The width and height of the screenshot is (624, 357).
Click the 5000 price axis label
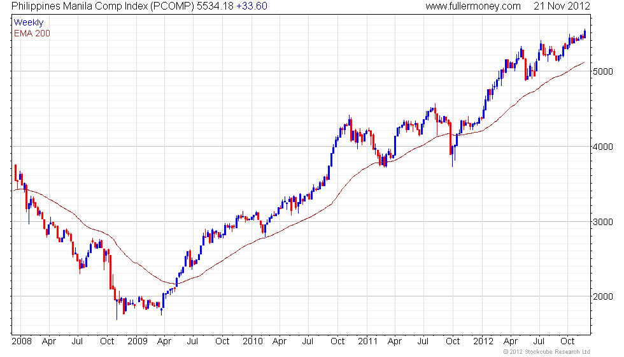[603, 71]
